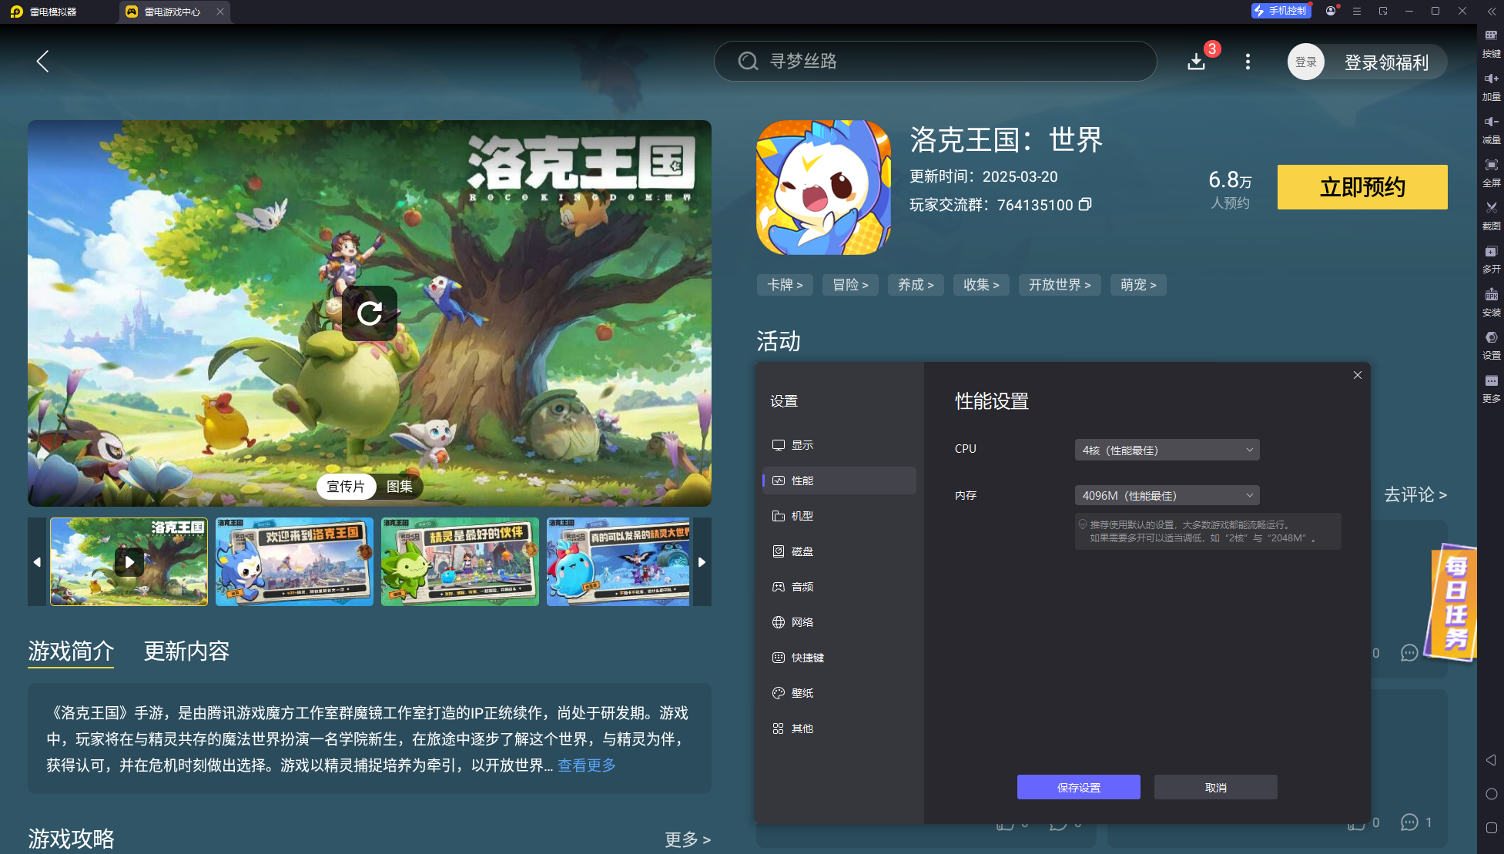Image resolution: width=1504 pixels, height=854 pixels.
Task: Select 机型 in settings sidebar
Action: tap(839, 516)
